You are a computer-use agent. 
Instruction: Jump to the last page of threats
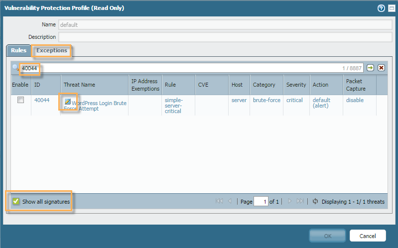[x=300, y=202]
